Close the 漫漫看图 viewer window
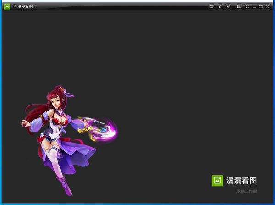The width and height of the screenshot is (275, 205). pos(267,6)
